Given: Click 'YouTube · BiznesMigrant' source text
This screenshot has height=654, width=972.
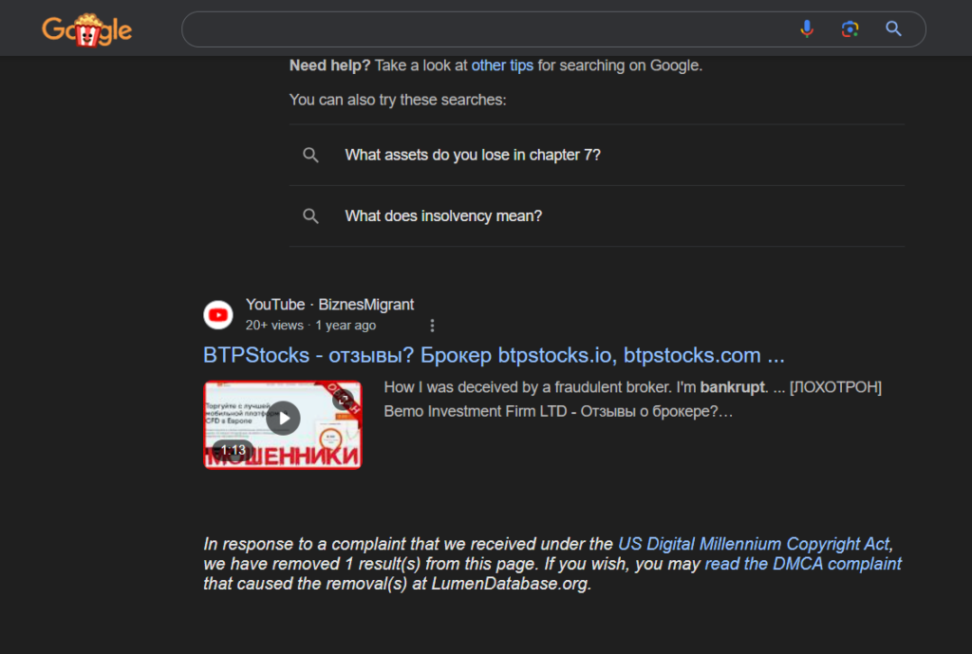Looking at the screenshot, I should (329, 305).
